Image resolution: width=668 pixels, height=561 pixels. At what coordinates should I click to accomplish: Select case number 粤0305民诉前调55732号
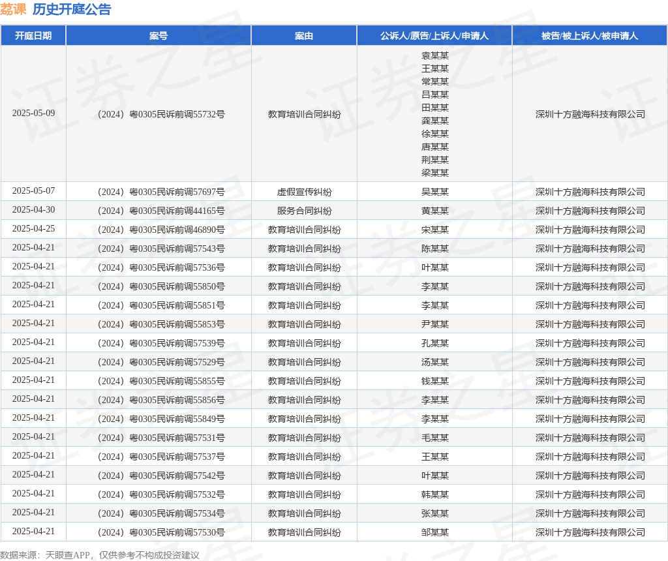[x=162, y=114]
